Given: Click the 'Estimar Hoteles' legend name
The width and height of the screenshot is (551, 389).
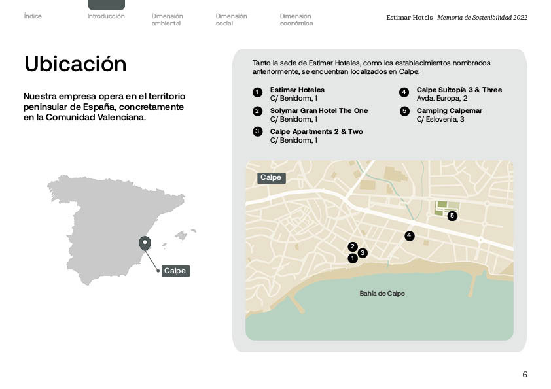Looking at the screenshot, I should [297, 90].
